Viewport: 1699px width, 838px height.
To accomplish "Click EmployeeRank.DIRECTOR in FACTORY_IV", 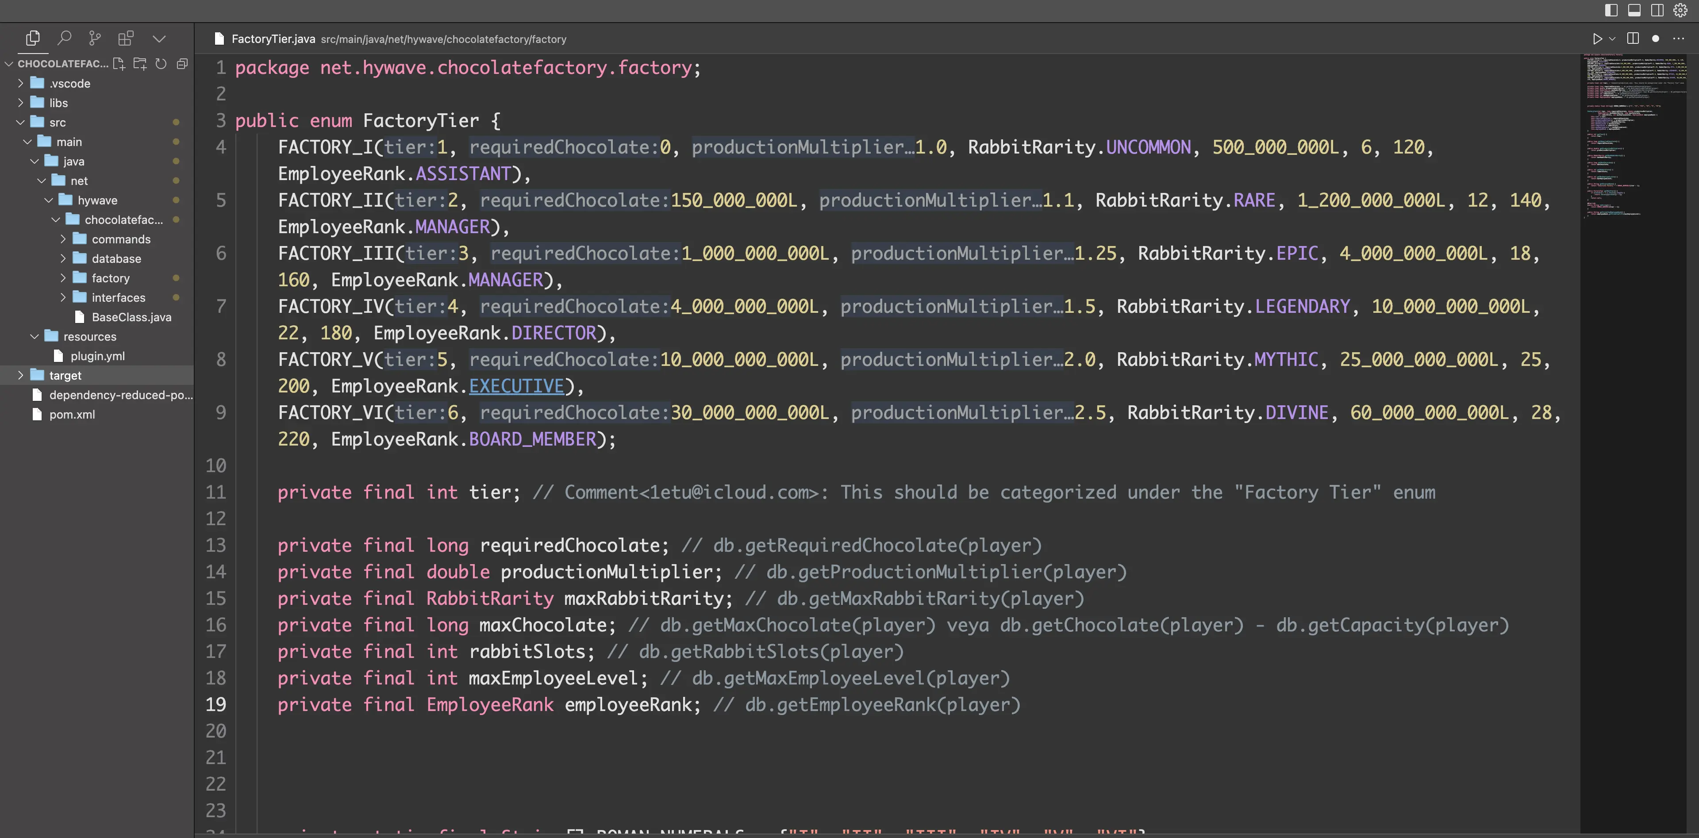I will (485, 333).
